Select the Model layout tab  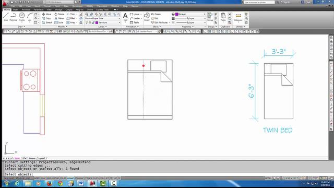pos(17,158)
